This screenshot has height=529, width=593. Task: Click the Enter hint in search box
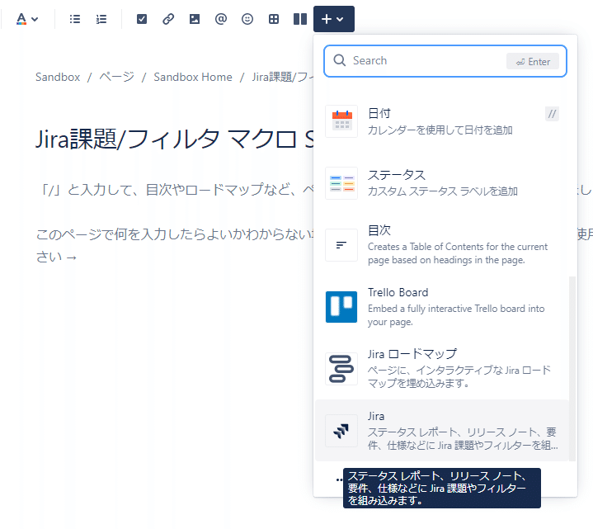coord(533,61)
